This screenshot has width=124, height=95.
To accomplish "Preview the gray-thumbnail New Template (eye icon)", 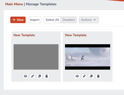I will pos(25,76).
